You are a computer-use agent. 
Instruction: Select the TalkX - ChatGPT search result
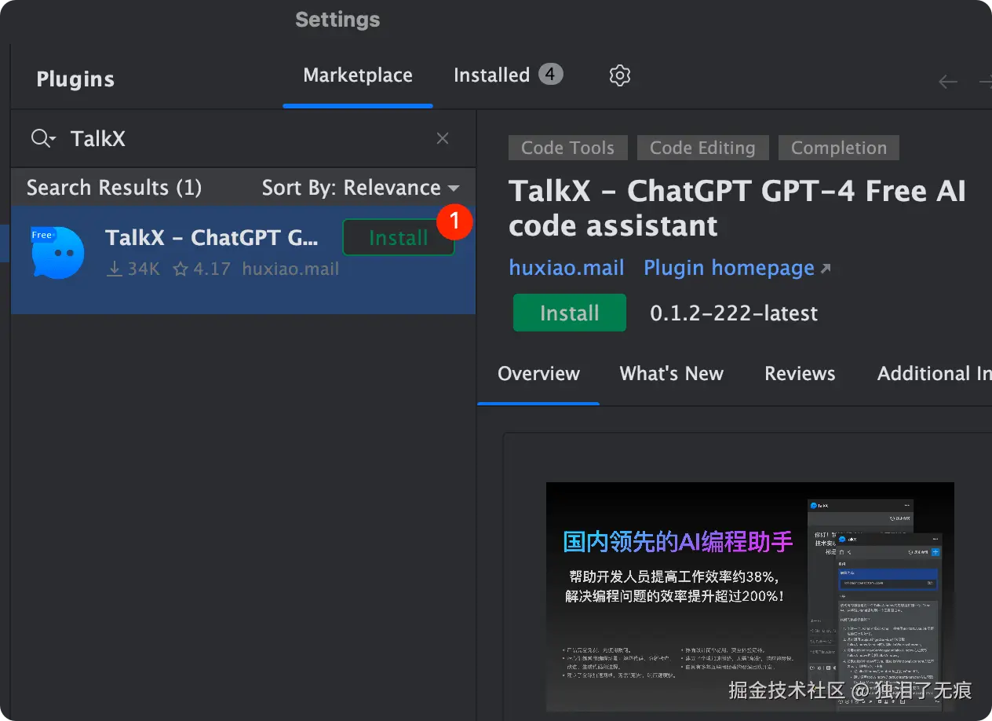[x=243, y=260]
